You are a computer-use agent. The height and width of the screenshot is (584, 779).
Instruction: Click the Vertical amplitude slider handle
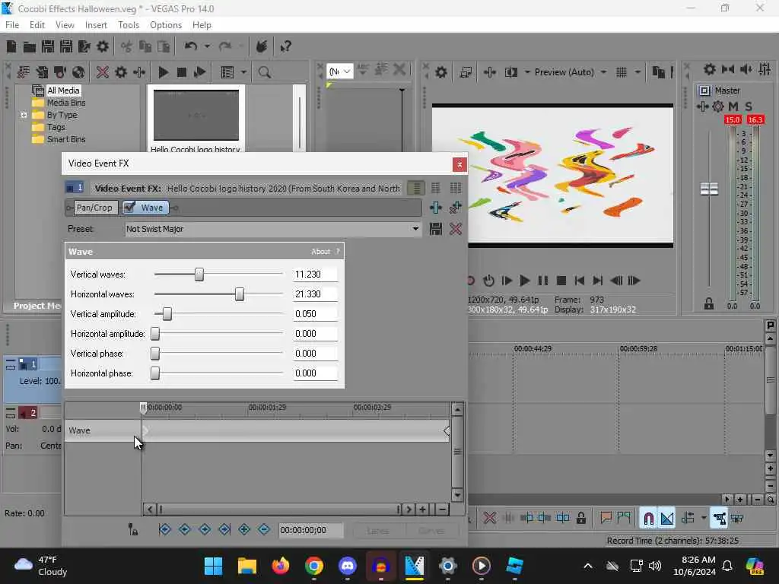(x=167, y=314)
